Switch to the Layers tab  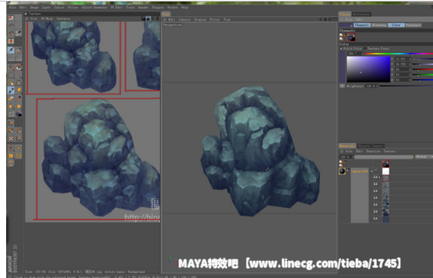pyautogui.click(x=378, y=146)
